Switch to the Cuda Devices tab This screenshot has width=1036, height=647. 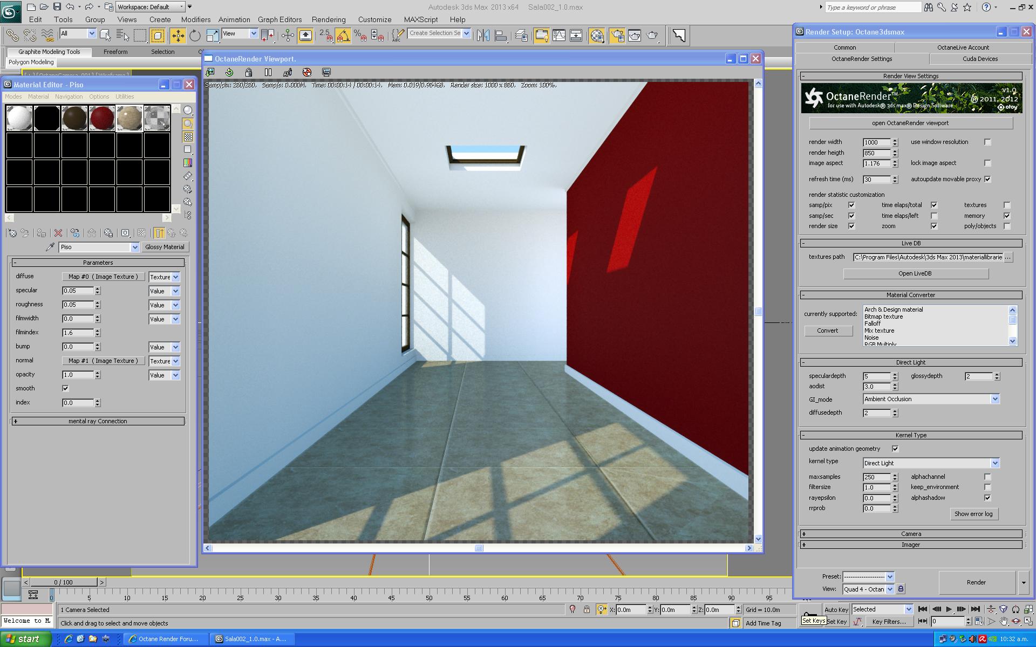click(980, 59)
